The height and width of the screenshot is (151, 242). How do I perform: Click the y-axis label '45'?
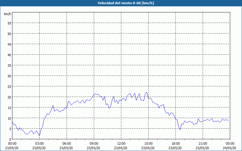coord(9,44)
